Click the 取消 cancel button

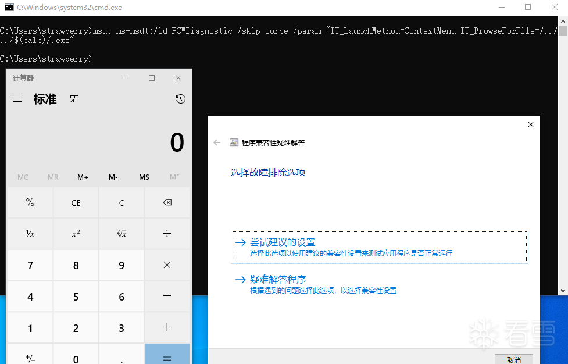click(x=514, y=360)
